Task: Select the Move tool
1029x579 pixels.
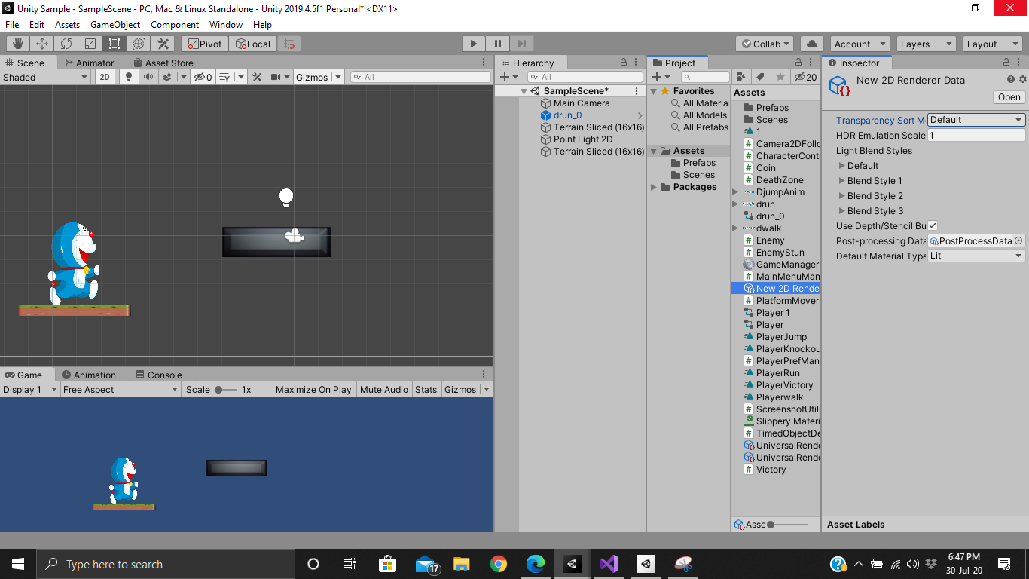Action: [x=42, y=44]
